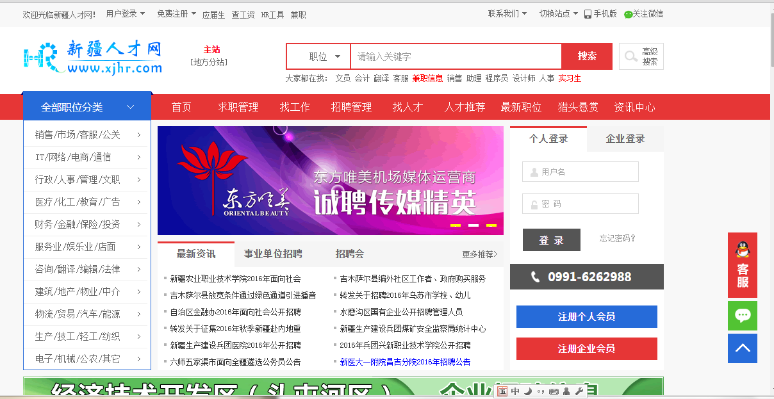Click the IME user account icon
Viewport: 774px width, 399px height.
coord(566,391)
